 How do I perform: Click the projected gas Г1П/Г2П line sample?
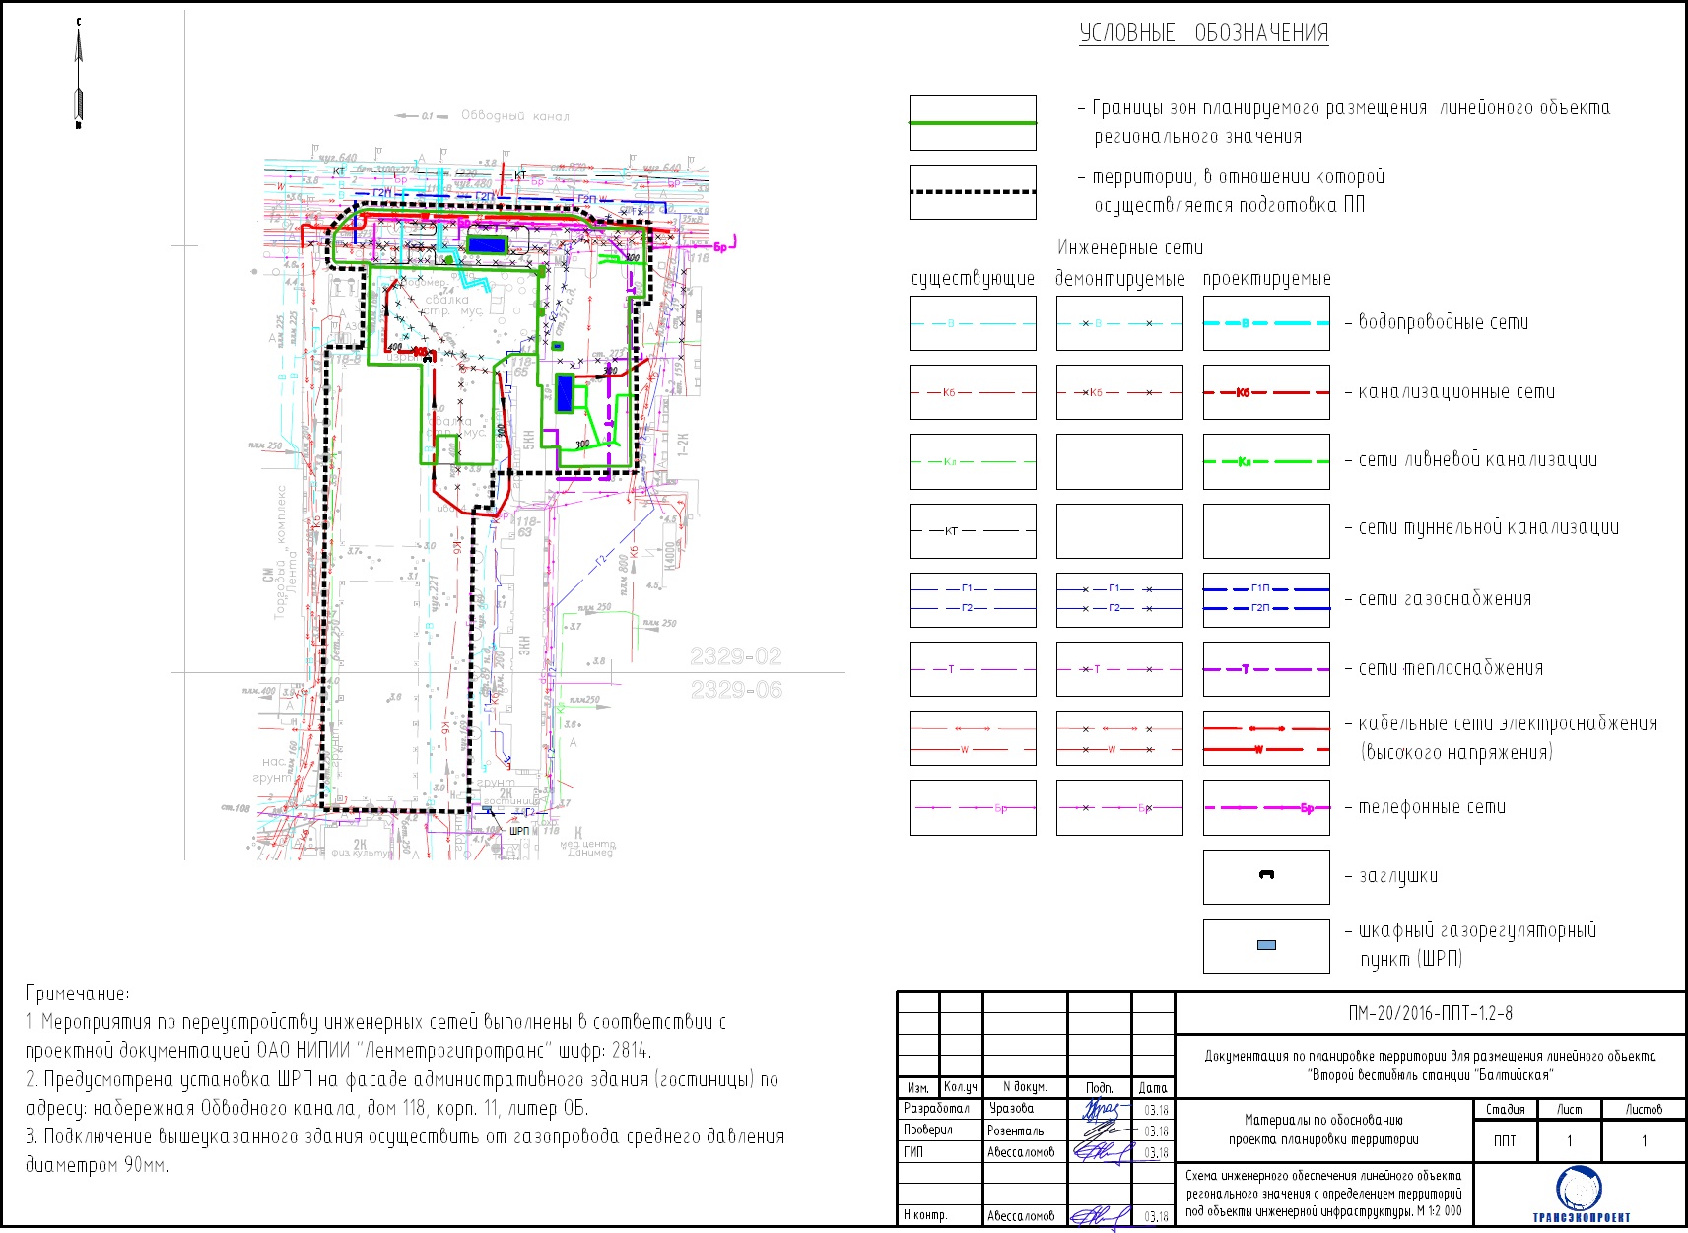[x=1266, y=599]
